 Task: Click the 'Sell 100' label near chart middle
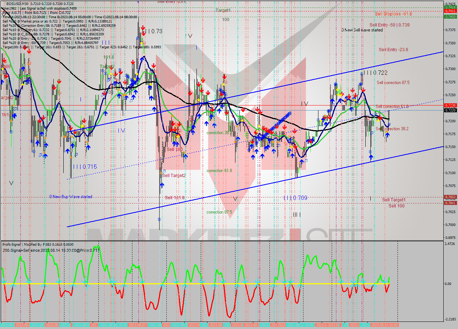pos(175,149)
